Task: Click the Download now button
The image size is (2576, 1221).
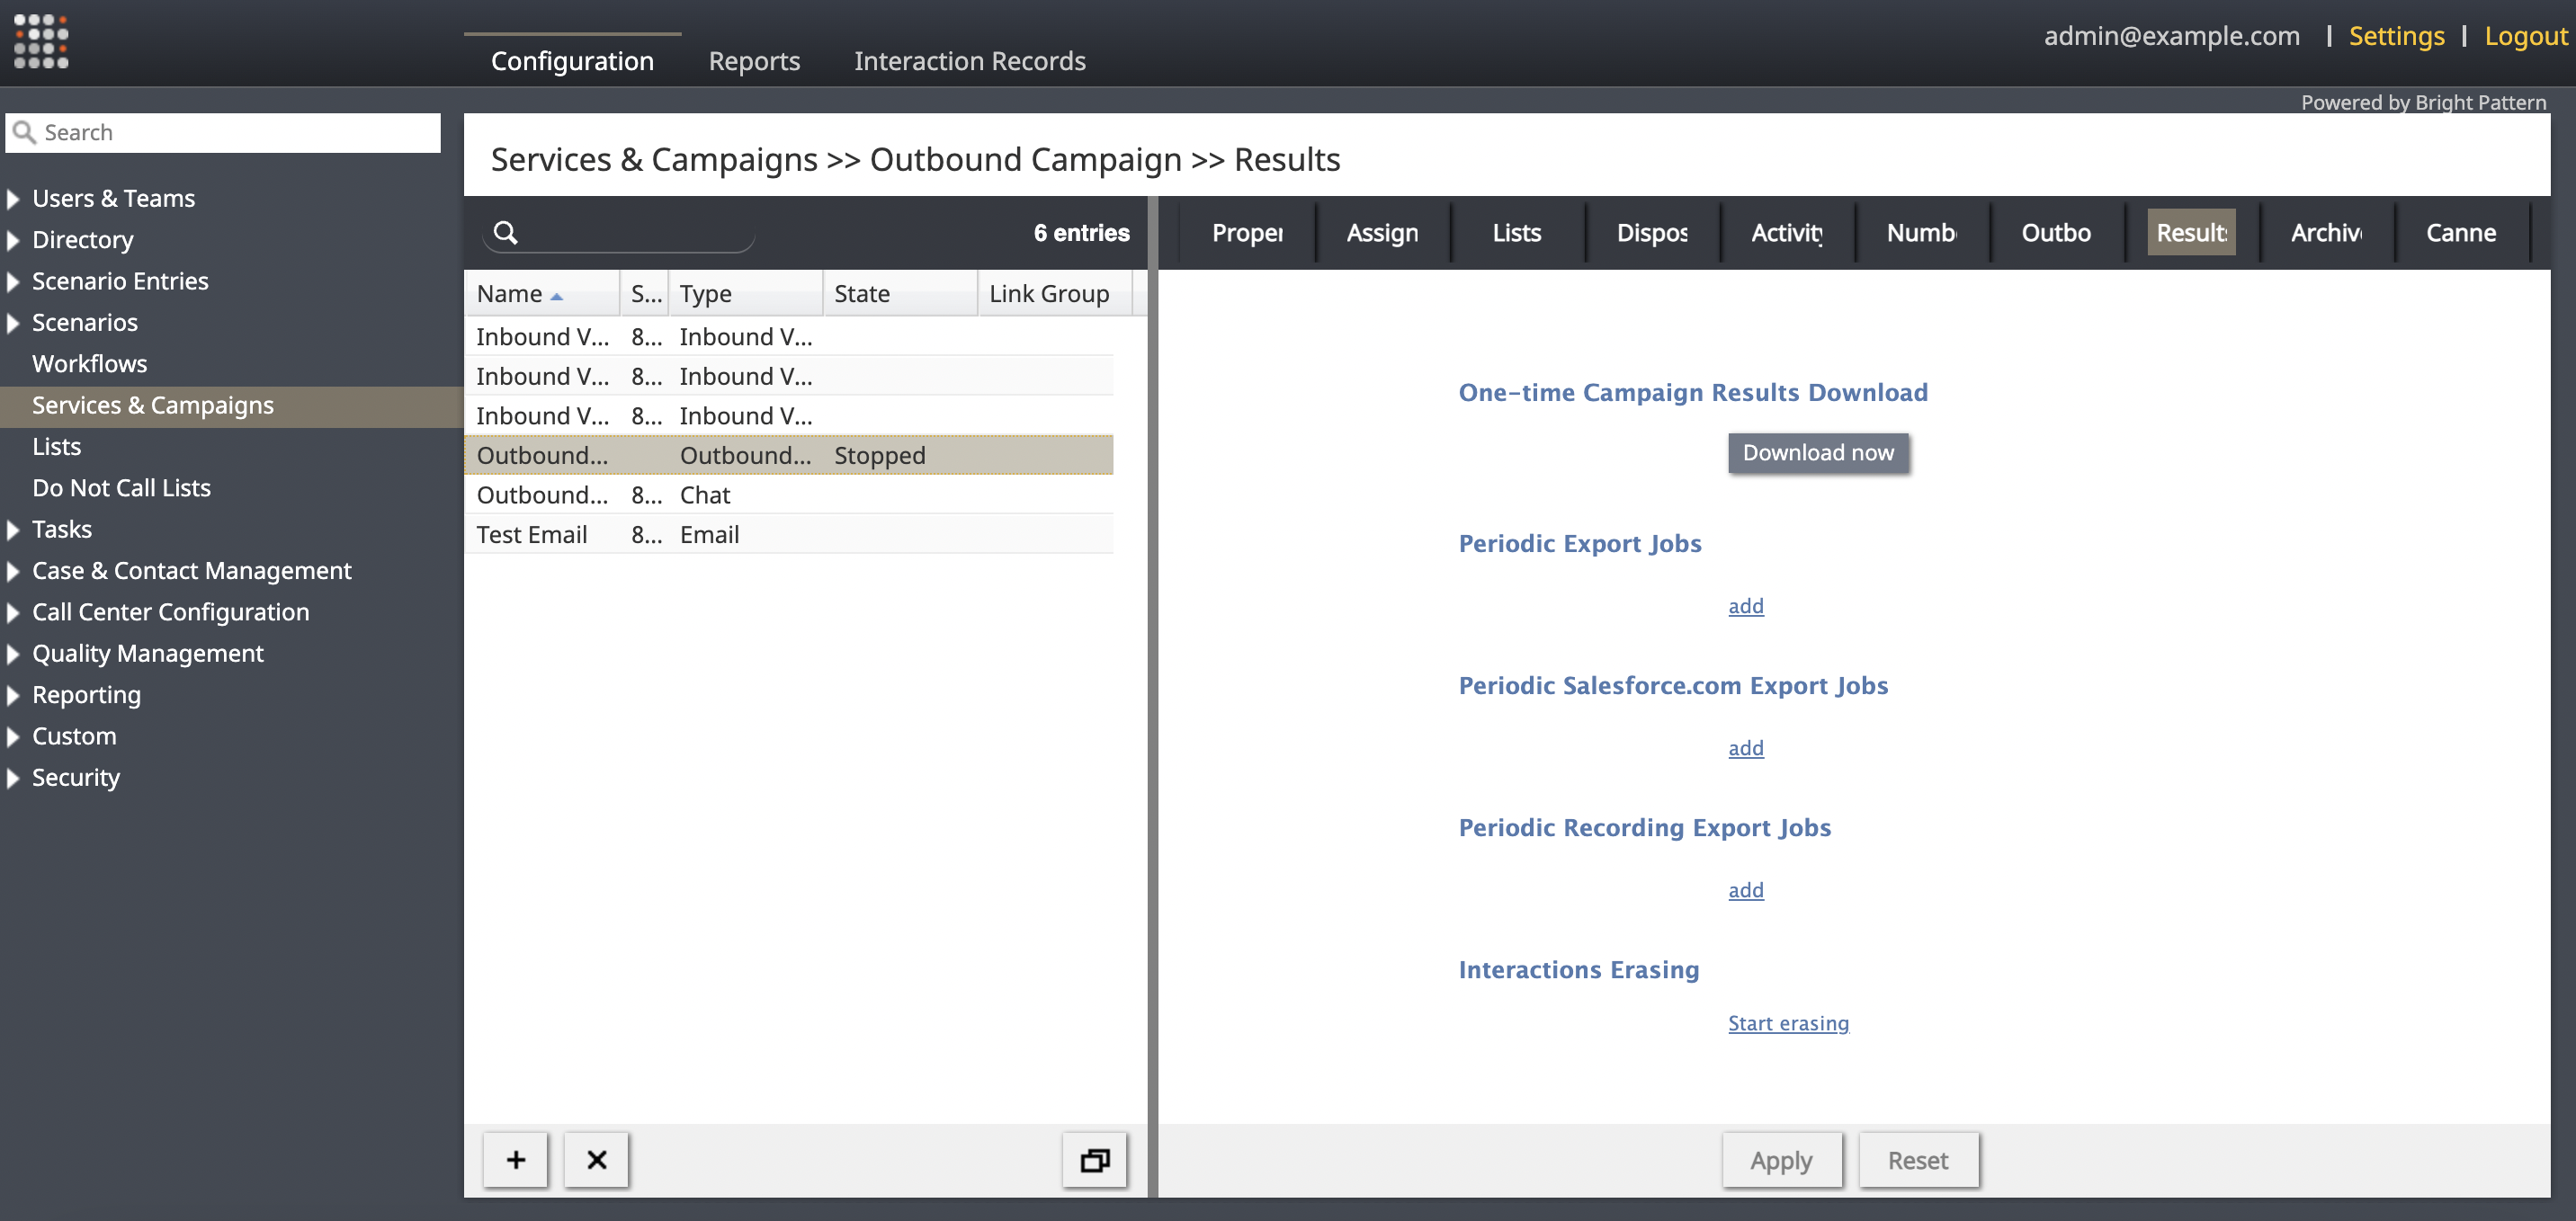Action: [x=1818, y=453]
